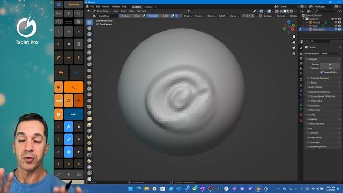343x193 pixels.
Task: Click Tablet Pro shift button
Action: [x=58, y=101]
